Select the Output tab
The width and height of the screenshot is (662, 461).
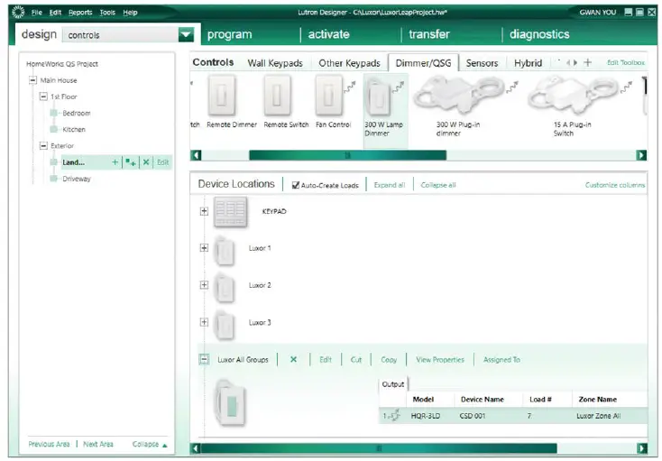[x=392, y=384]
